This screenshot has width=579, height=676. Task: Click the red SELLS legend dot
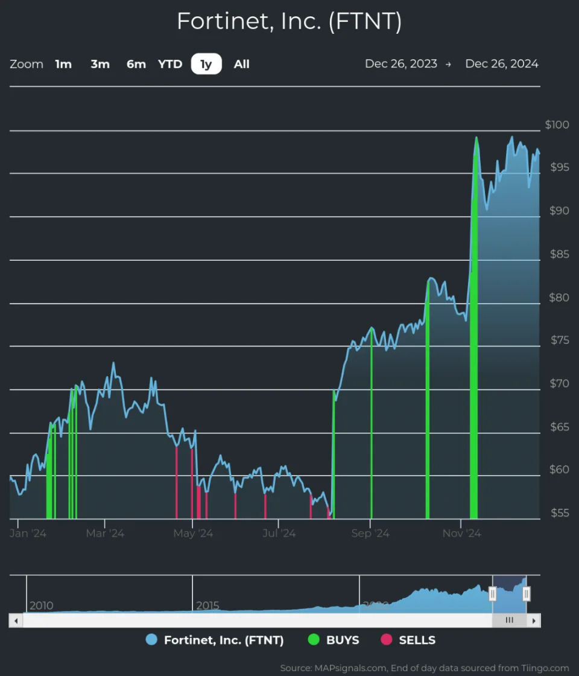click(387, 639)
